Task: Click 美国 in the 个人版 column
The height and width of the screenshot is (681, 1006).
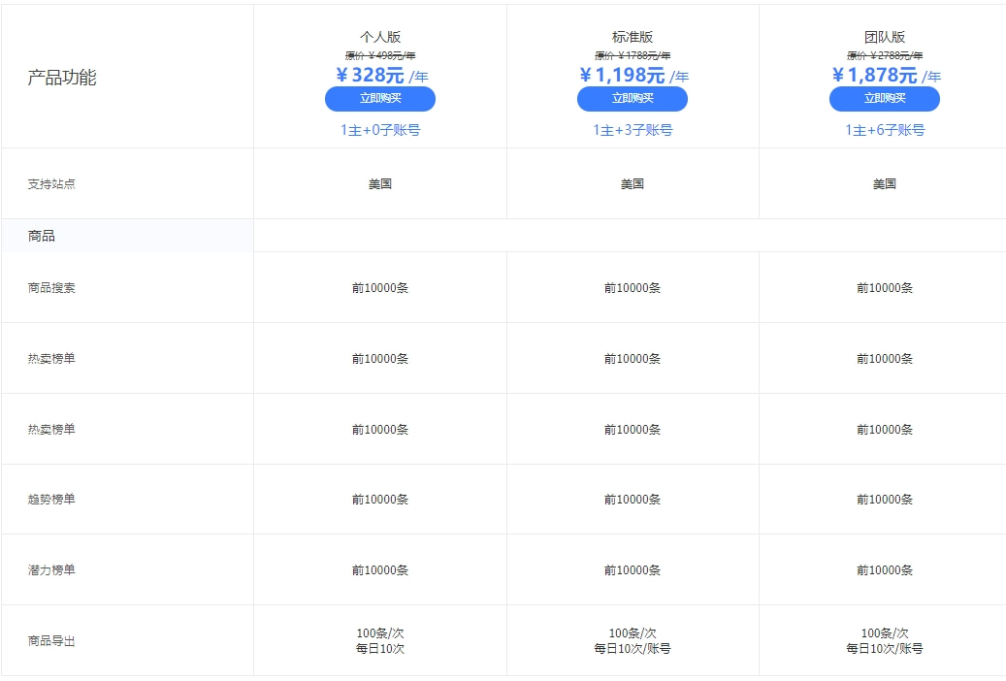Action: click(x=380, y=184)
